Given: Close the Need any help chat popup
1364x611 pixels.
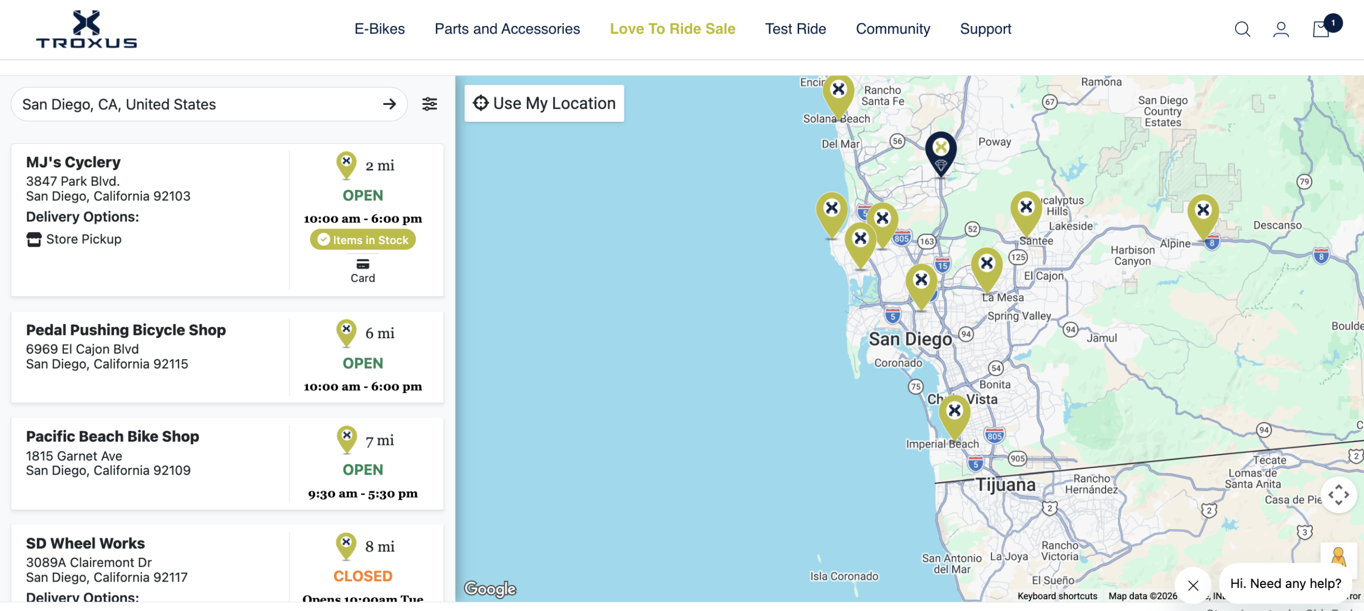Looking at the screenshot, I should [x=1193, y=585].
